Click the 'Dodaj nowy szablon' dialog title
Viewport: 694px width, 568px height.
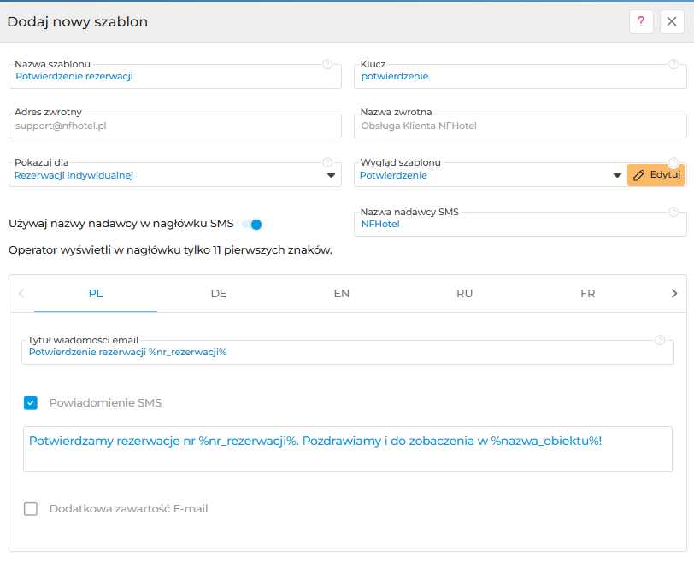click(78, 21)
